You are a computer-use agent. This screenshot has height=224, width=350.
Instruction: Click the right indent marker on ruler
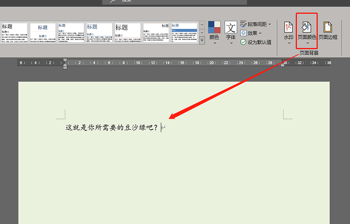(283, 65)
